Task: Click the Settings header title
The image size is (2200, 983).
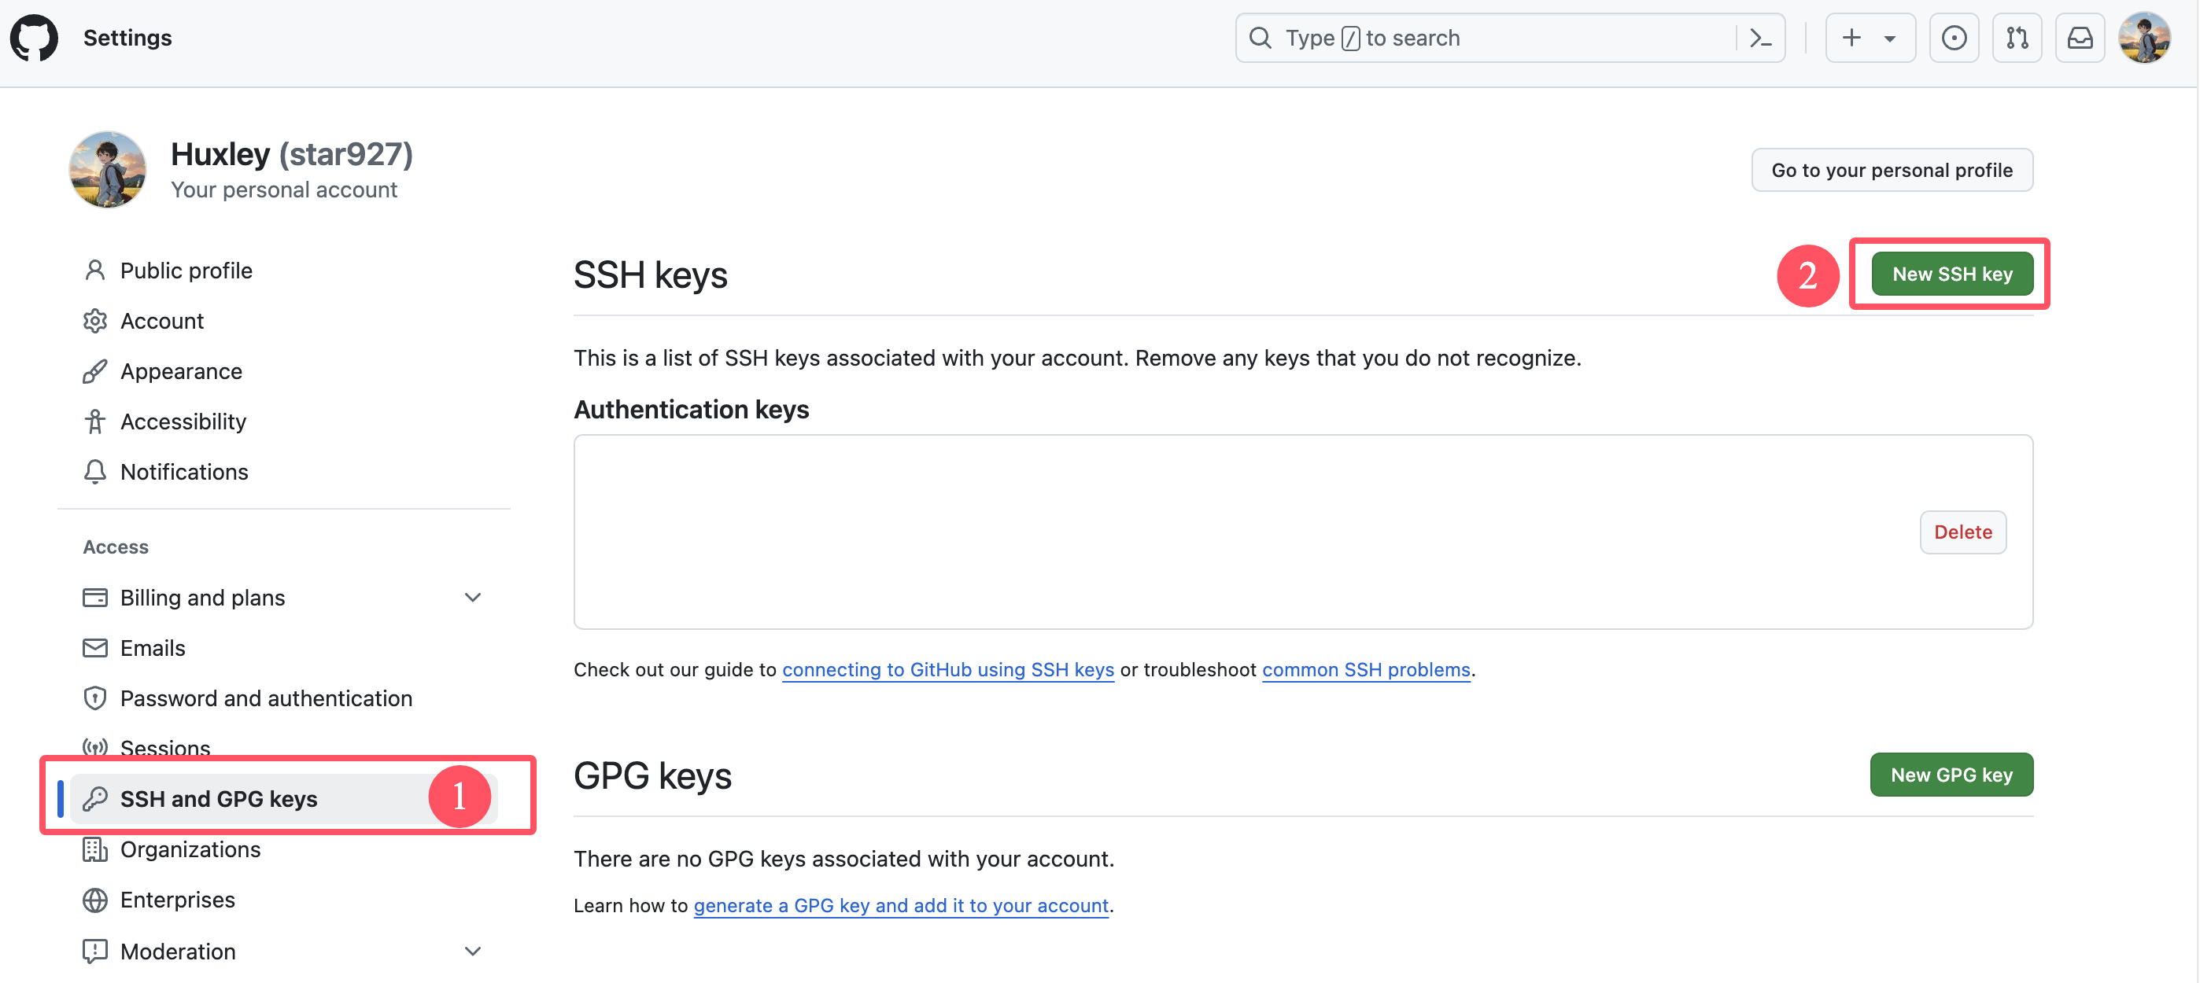Action: [x=127, y=38]
